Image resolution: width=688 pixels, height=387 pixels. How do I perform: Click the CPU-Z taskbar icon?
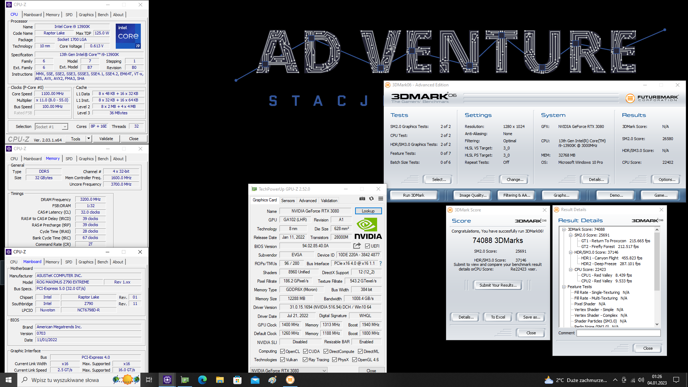167,380
